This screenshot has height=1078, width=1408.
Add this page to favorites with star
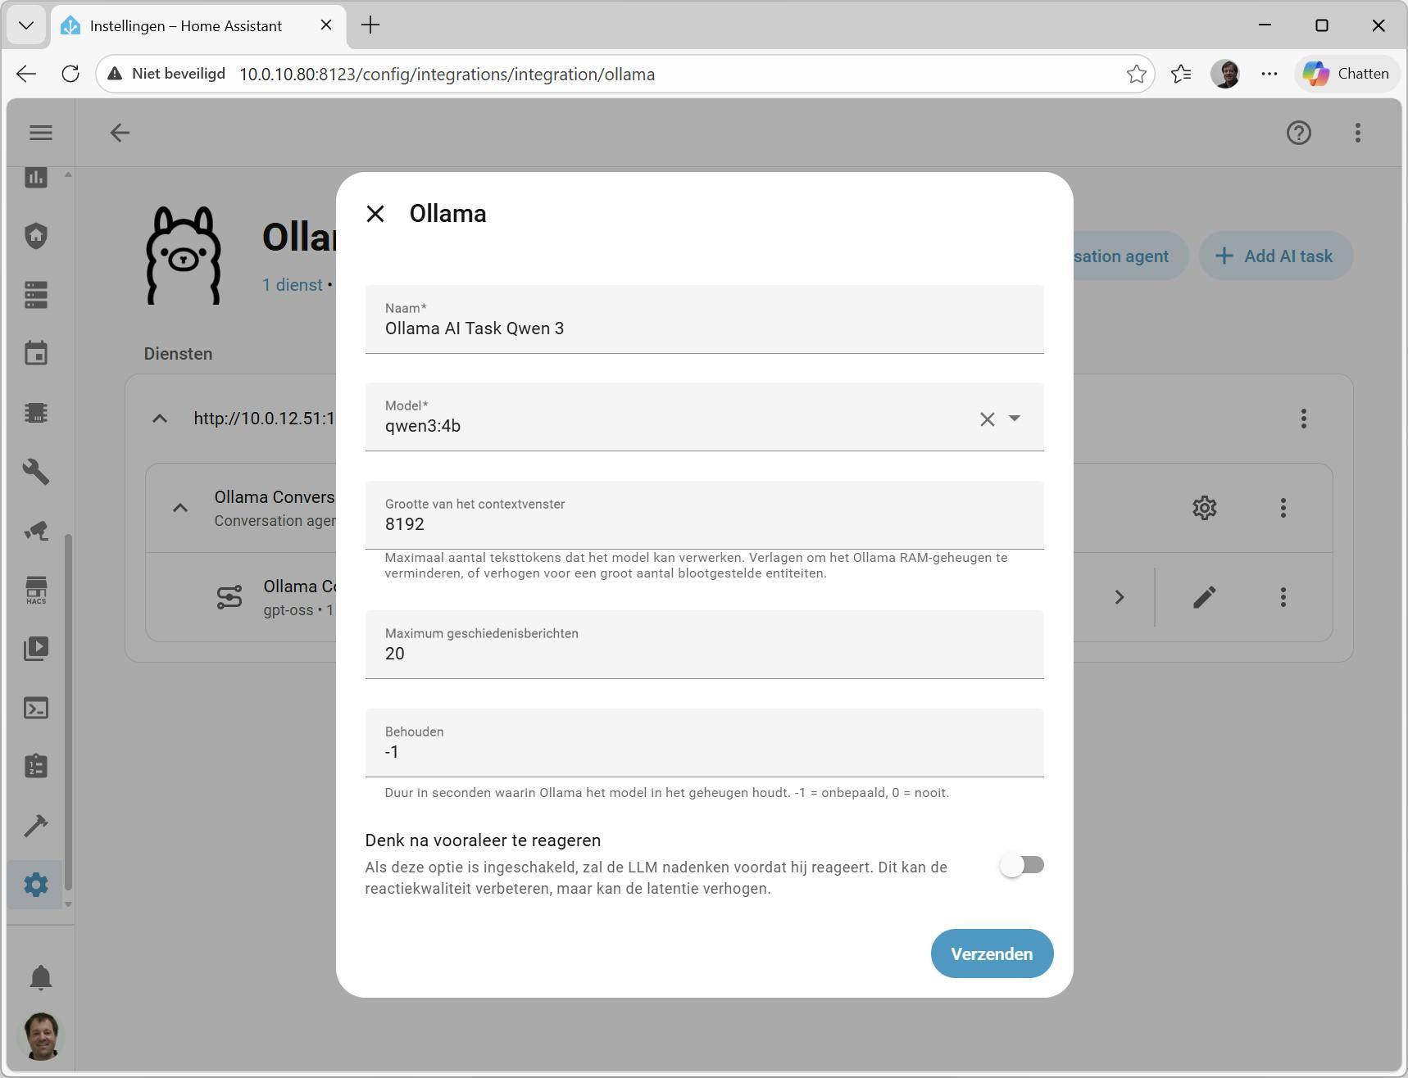point(1137,74)
